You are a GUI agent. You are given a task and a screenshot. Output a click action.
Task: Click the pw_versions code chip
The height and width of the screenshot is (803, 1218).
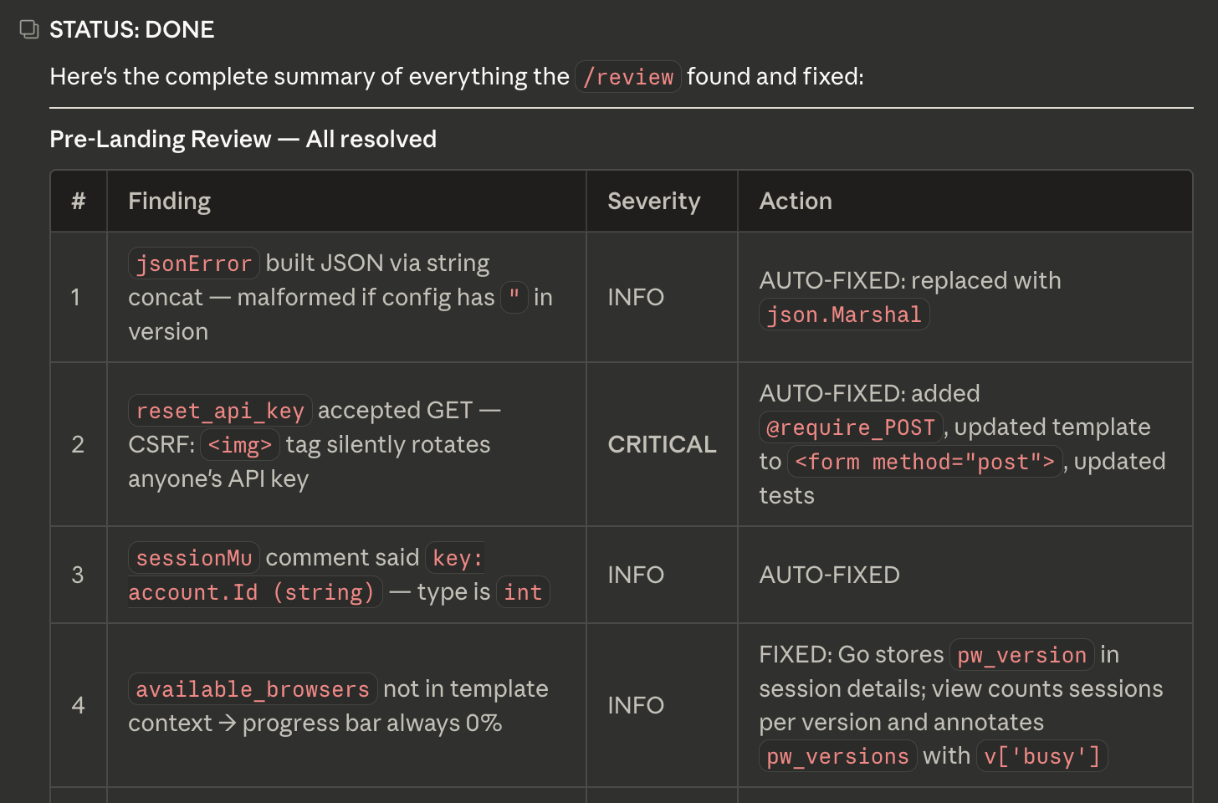point(837,756)
